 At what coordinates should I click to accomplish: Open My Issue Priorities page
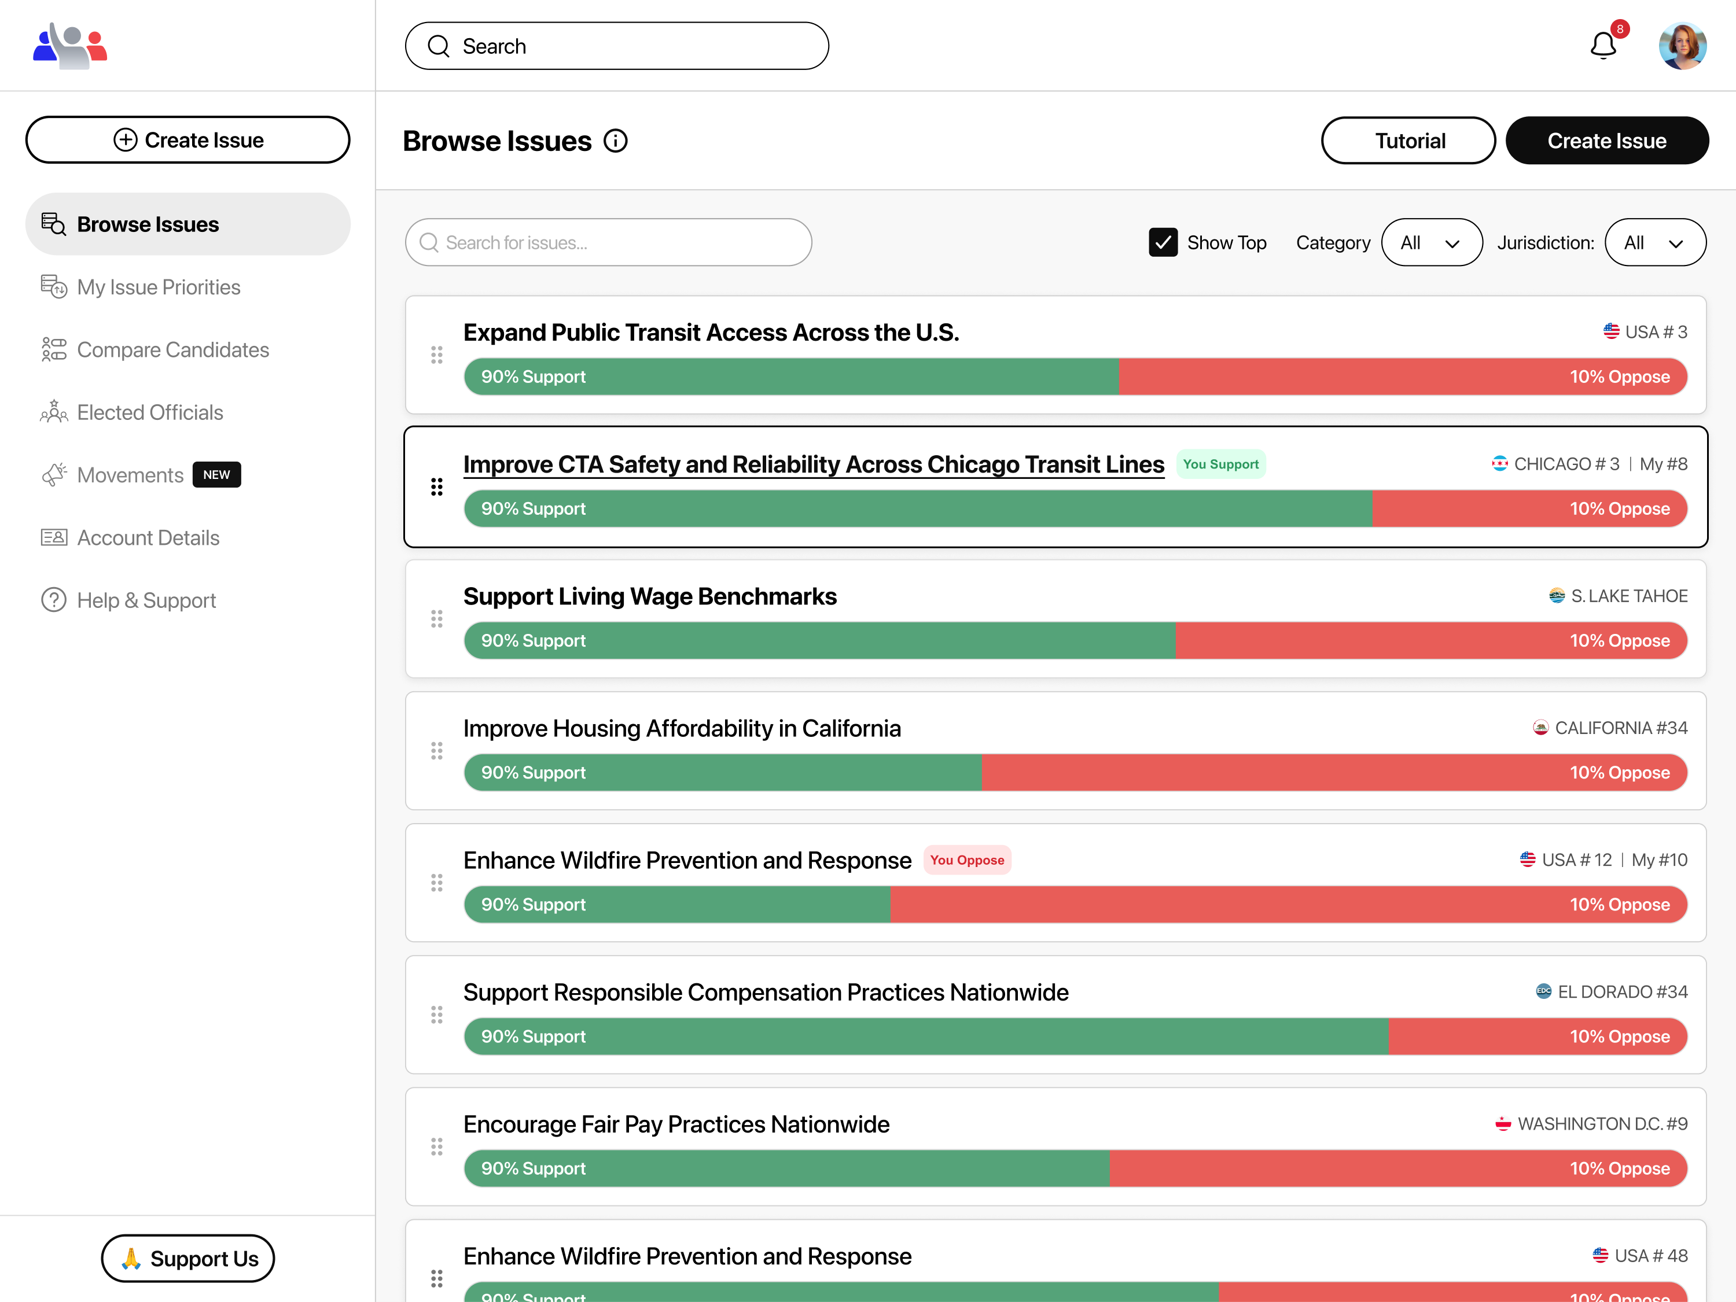159,287
